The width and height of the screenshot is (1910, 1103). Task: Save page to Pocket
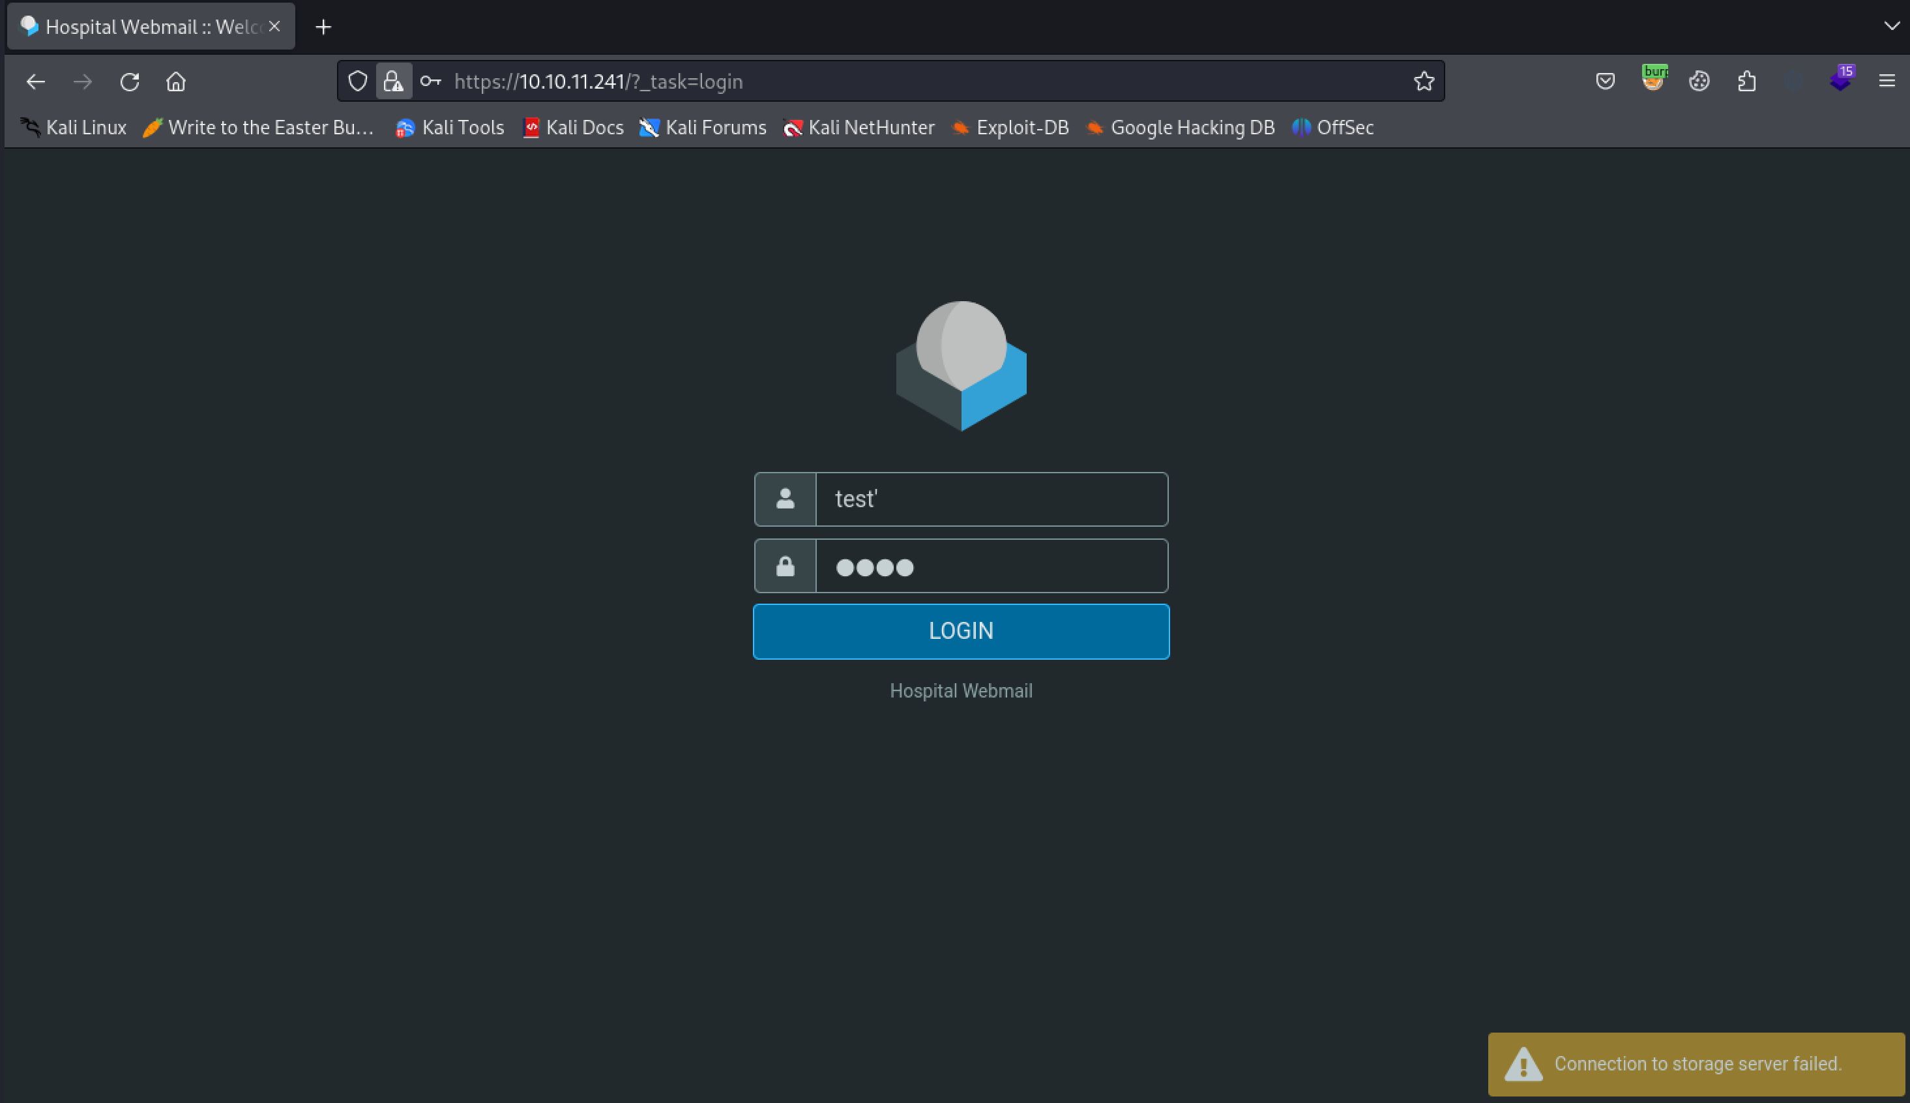pyautogui.click(x=1606, y=82)
